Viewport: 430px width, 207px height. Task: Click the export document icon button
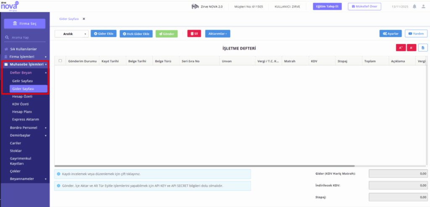click(x=423, y=48)
